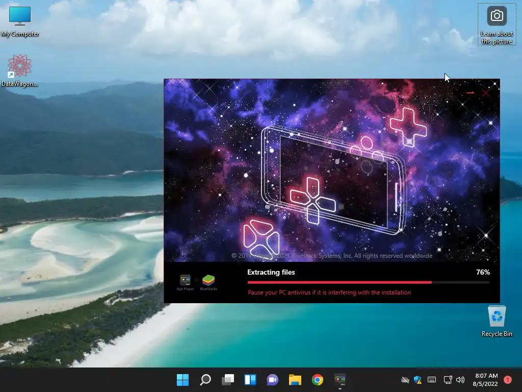Open the volume tray icon
Viewport: 522px width, 392px height.
(460, 380)
